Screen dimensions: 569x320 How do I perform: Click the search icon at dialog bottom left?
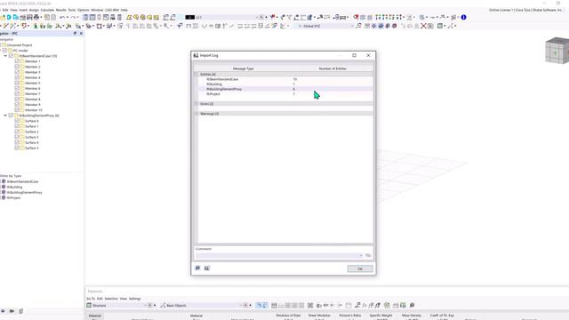click(x=197, y=268)
